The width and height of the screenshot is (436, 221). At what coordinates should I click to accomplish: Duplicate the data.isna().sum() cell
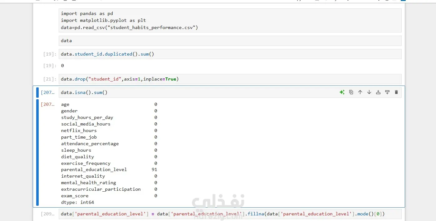pyautogui.click(x=351, y=92)
